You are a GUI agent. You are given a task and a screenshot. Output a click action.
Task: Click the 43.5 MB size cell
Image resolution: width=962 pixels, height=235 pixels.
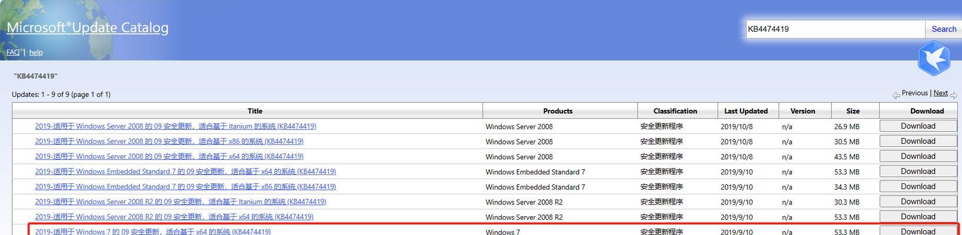pos(846,157)
